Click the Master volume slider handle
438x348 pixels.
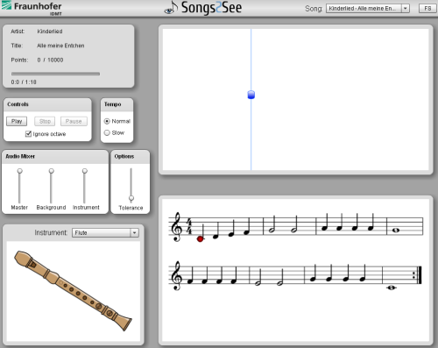tap(19, 171)
